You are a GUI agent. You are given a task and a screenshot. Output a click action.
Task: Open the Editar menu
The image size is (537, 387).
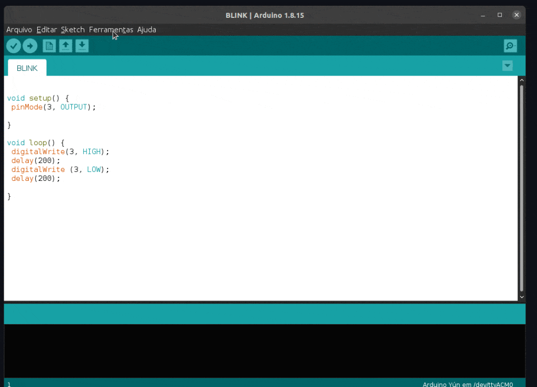coord(46,29)
